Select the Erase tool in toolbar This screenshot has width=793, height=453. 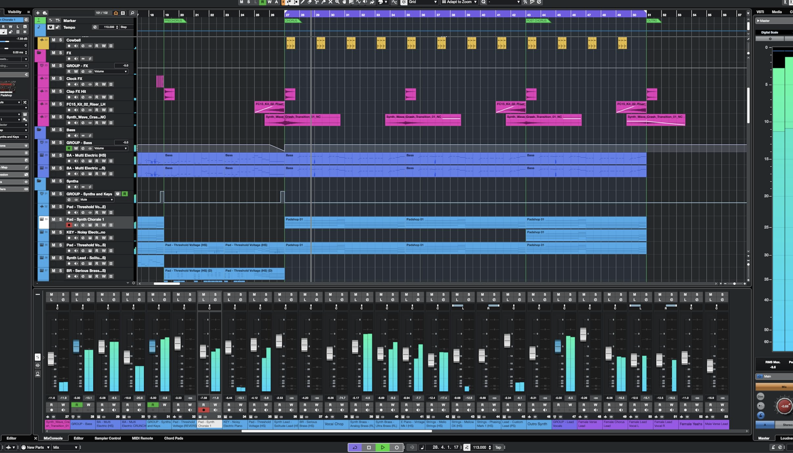[x=309, y=2]
